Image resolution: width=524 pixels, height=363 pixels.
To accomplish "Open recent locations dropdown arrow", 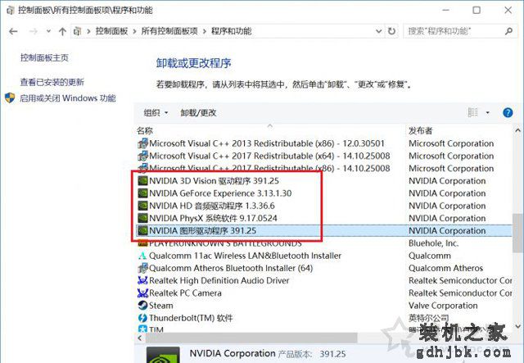I will point(48,31).
